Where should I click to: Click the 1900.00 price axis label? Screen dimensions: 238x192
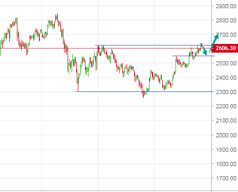coord(226,150)
